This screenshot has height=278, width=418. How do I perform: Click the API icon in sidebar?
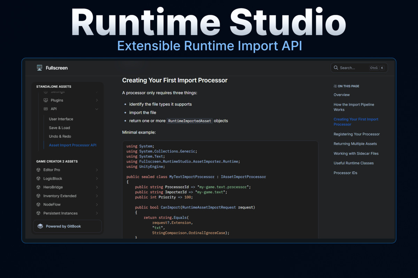[x=46, y=109]
